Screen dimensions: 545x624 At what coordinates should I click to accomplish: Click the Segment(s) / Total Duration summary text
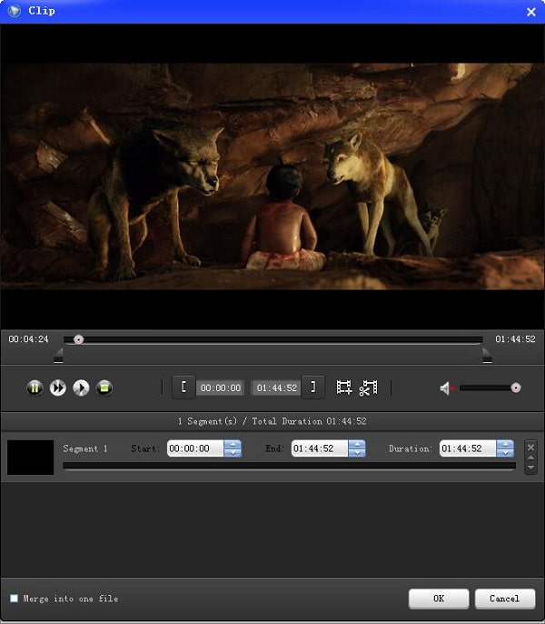pos(272,421)
